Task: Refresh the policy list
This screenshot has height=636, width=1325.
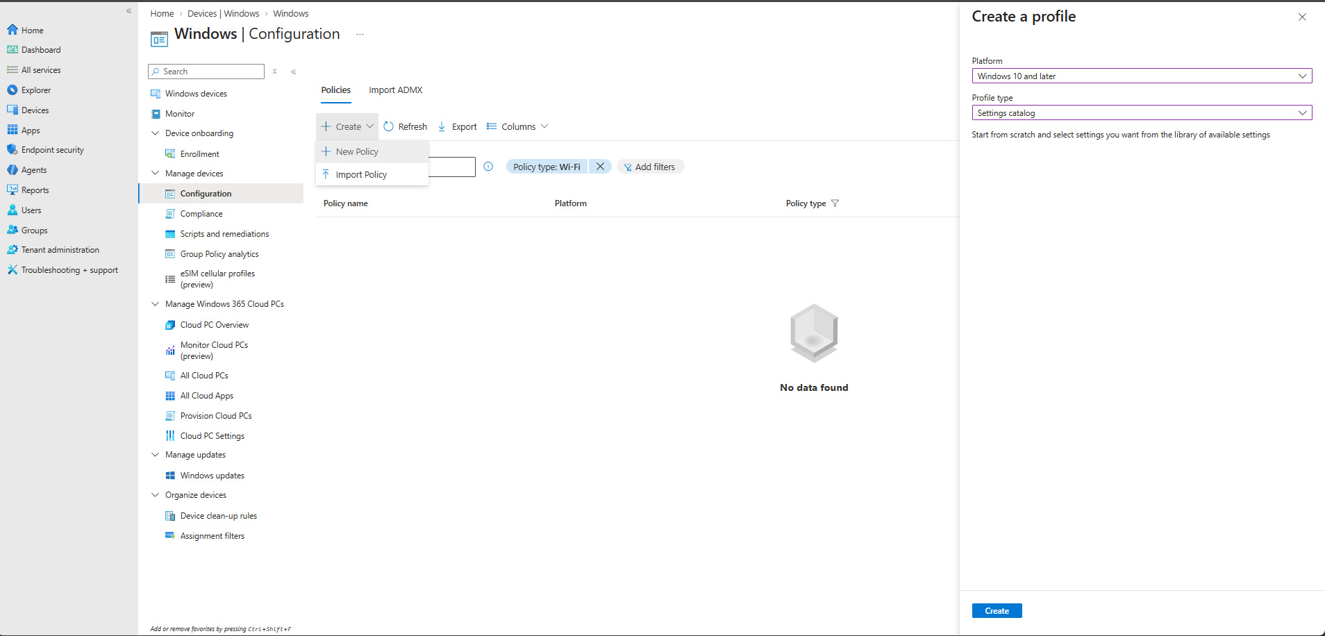Action: 406,126
